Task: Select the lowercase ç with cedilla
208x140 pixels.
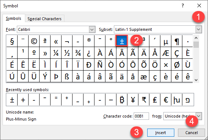Action: click(155, 76)
